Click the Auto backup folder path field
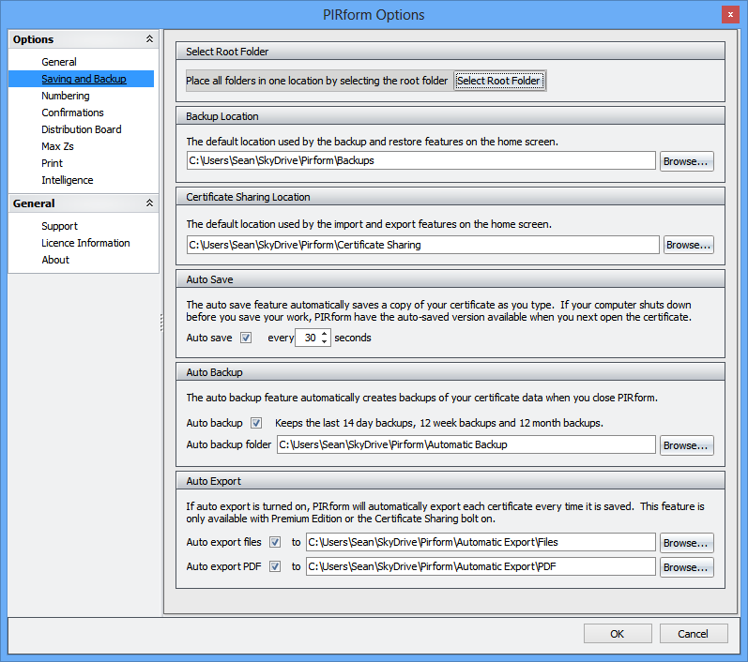 tap(466, 444)
